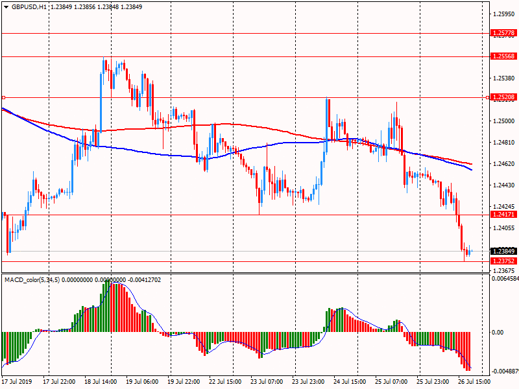Image resolution: width=519 pixels, height=389 pixels.
Task: Click the black current price label 1.23849
Action: click(x=503, y=251)
